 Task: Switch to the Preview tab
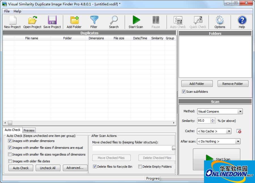point(29,130)
